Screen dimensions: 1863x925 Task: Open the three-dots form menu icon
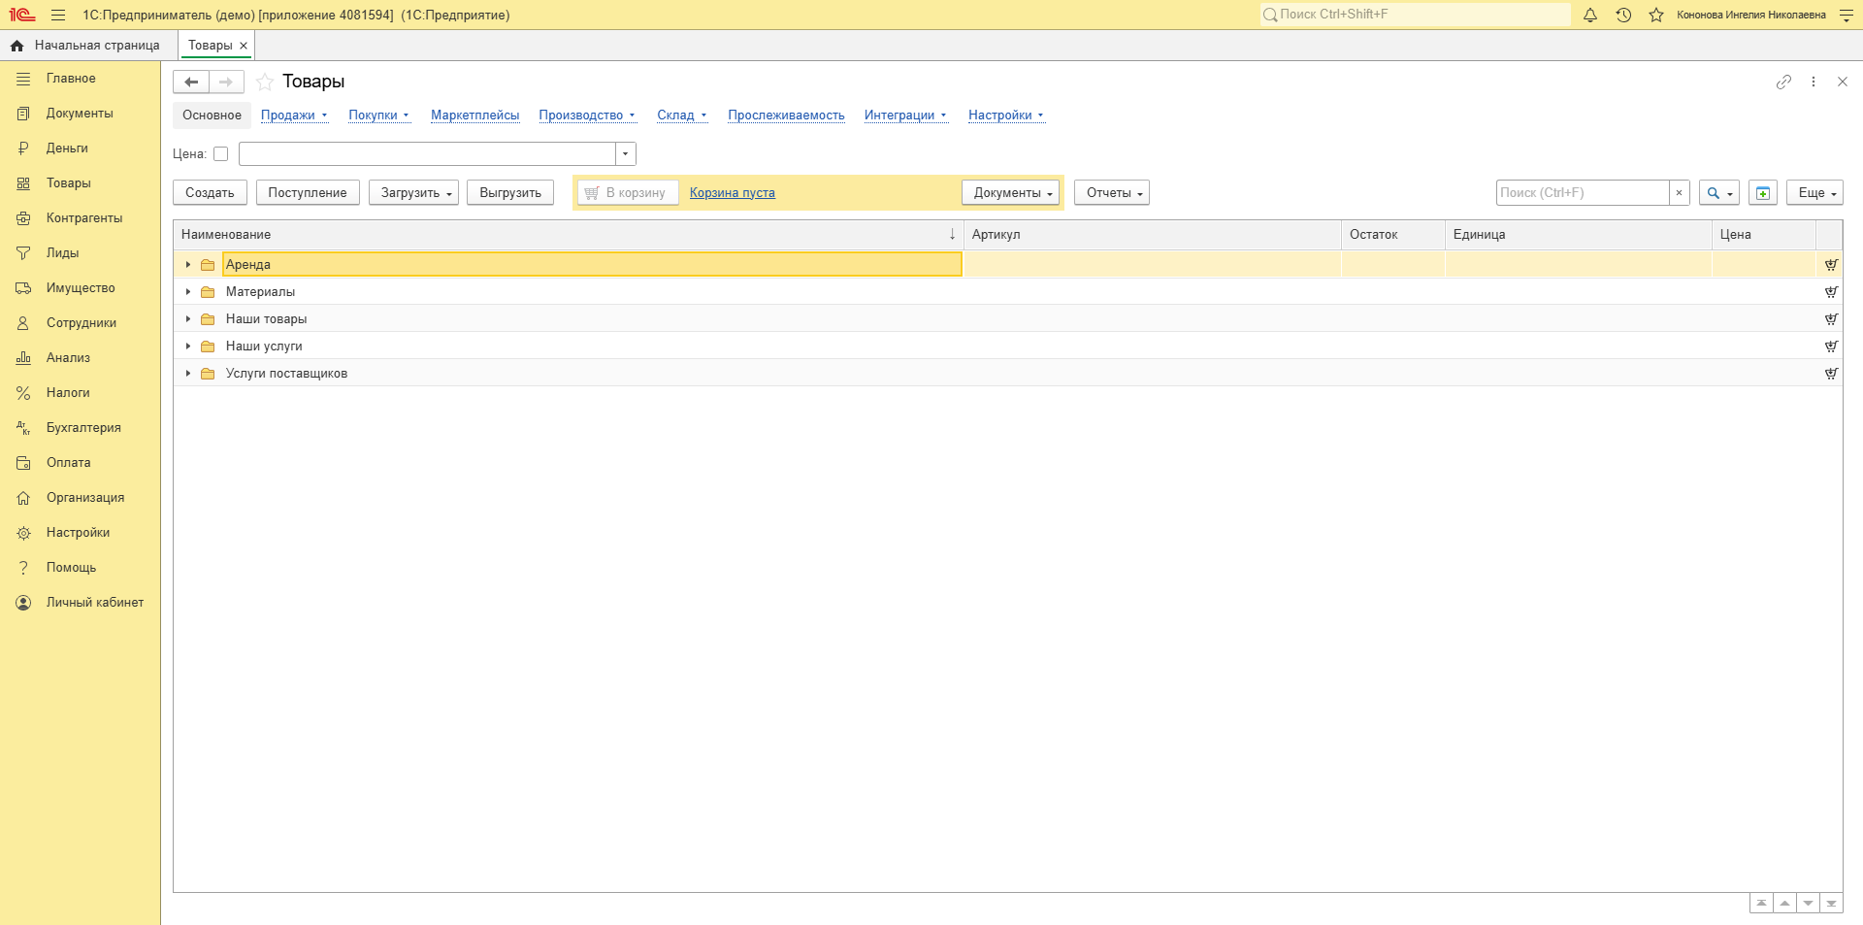(1813, 82)
